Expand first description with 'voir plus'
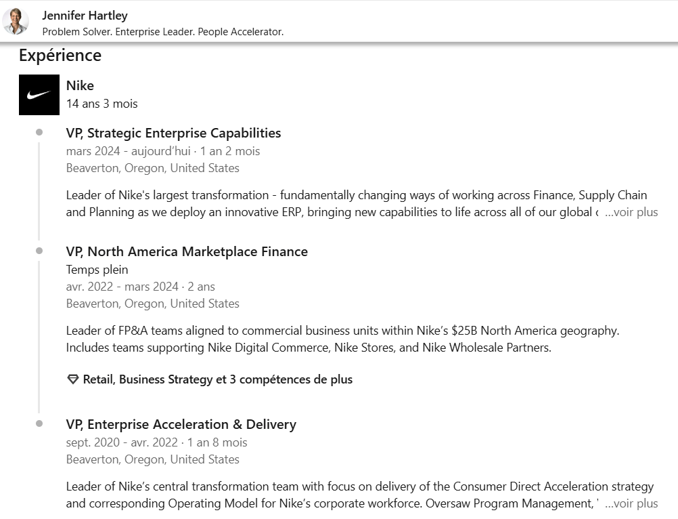The width and height of the screenshot is (678, 519). [631, 212]
